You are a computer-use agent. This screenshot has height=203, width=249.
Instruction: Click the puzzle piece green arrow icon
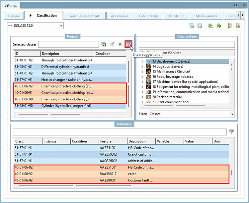[x=219, y=25]
